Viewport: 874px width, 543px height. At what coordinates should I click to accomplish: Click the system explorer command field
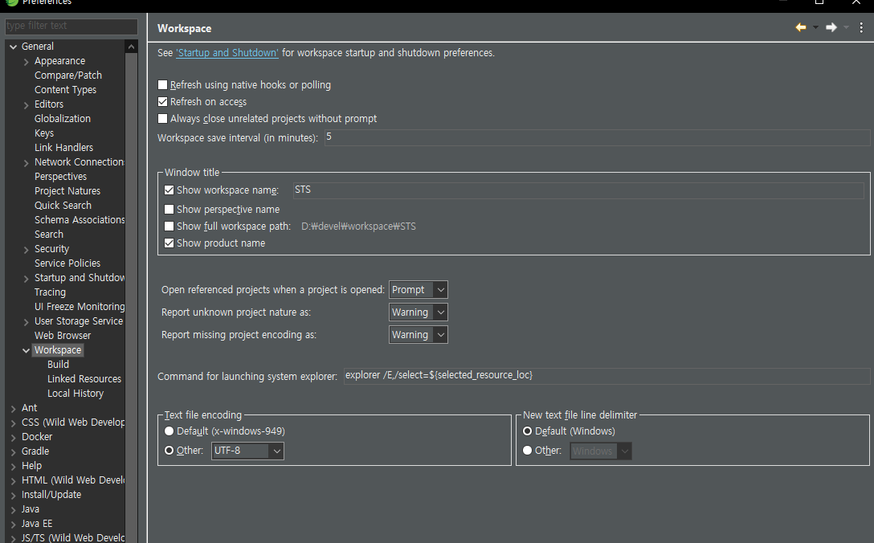coord(606,375)
